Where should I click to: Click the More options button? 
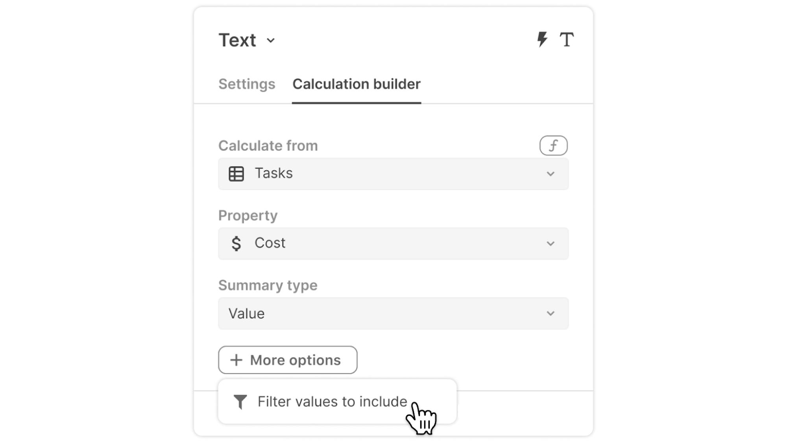tap(288, 360)
